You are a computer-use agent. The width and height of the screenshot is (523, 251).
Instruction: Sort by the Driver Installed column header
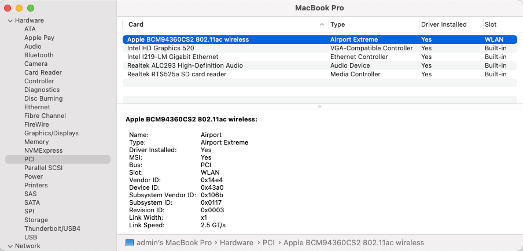[x=444, y=24]
